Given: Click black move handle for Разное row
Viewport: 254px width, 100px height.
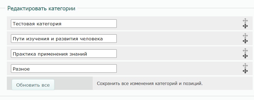Looking at the screenshot, I should [x=245, y=71].
